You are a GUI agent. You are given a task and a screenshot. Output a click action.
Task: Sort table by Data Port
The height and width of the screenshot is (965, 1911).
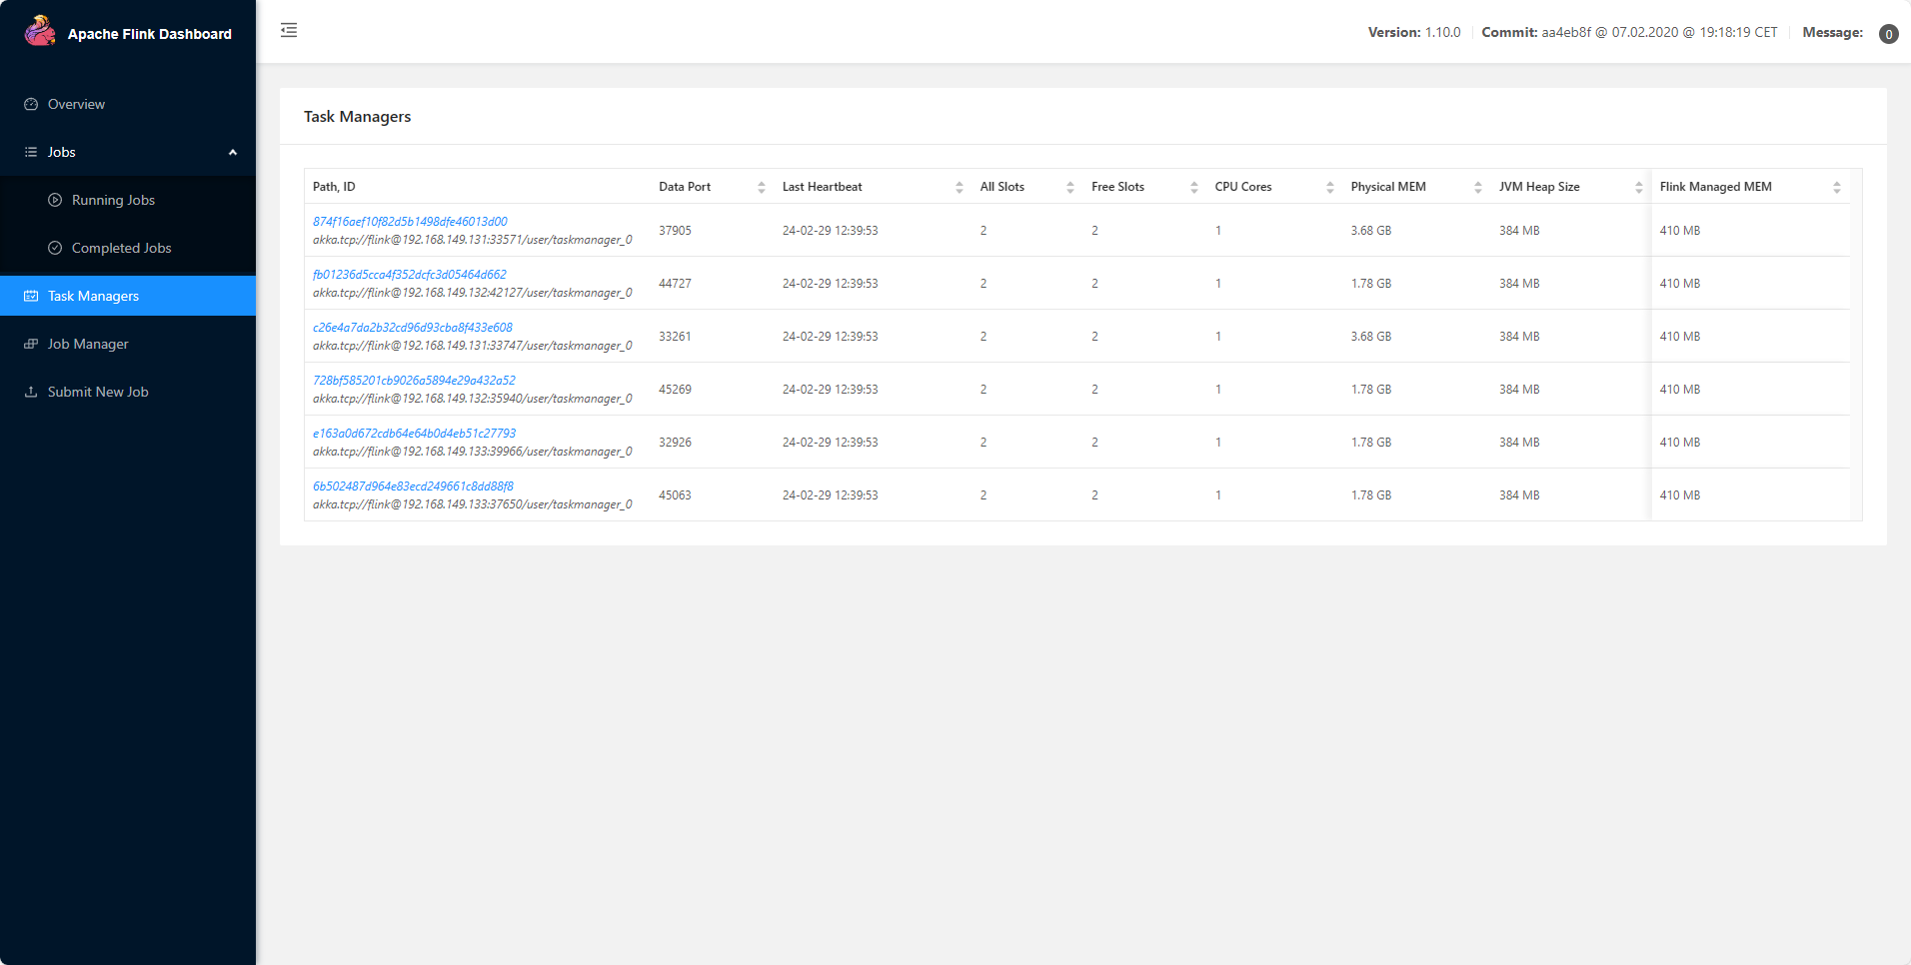click(762, 187)
